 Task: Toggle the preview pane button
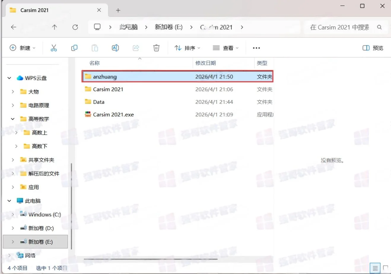tap(373, 48)
